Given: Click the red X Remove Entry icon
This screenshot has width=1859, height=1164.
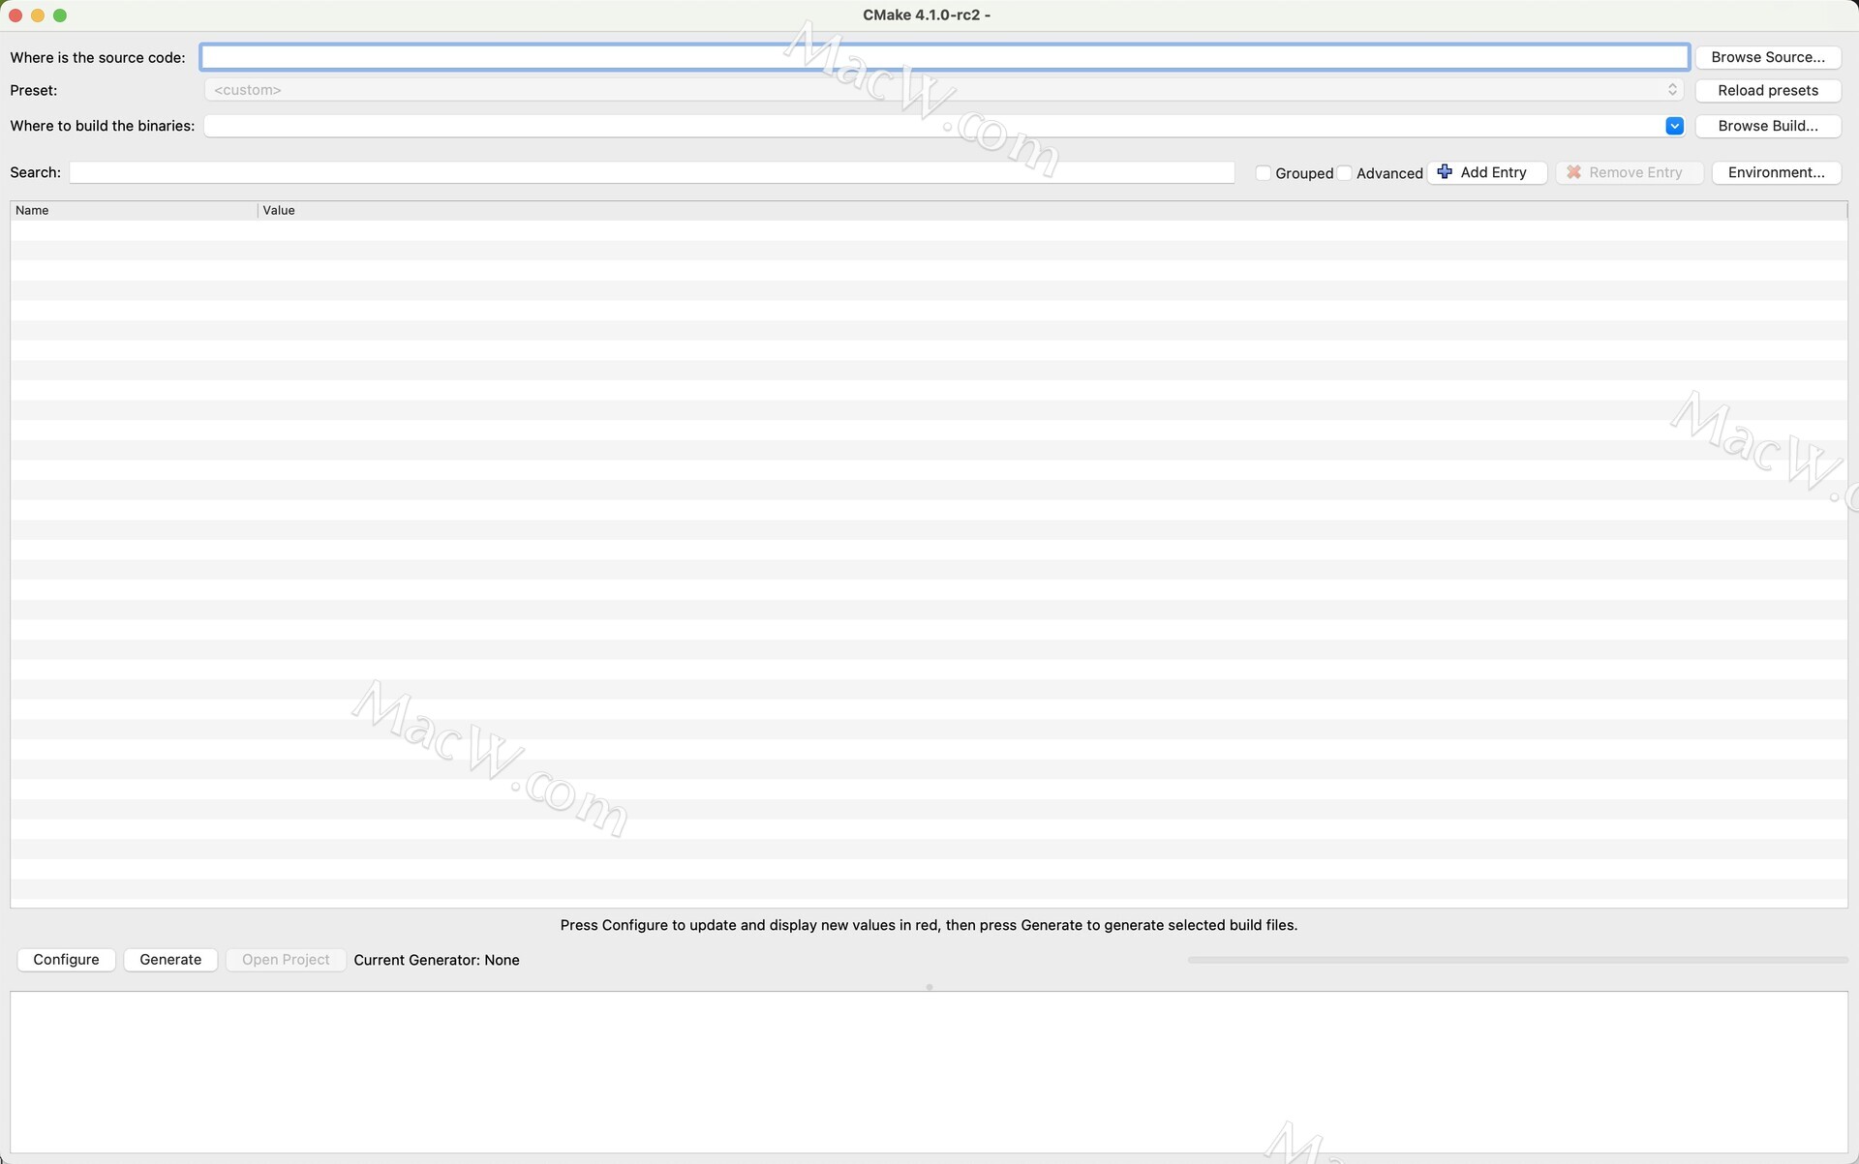Looking at the screenshot, I should (x=1573, y=172).
